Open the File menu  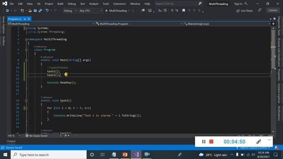[x=11, y=4]
